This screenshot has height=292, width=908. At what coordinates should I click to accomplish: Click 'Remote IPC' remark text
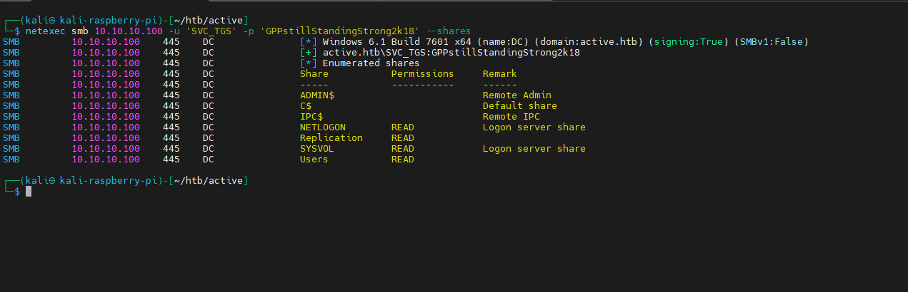pyautogui.click(x=512, y=117)
